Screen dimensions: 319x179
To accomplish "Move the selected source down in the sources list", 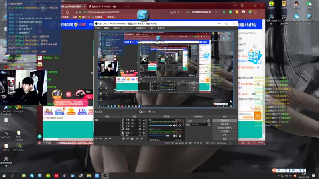I will [142, 138].
